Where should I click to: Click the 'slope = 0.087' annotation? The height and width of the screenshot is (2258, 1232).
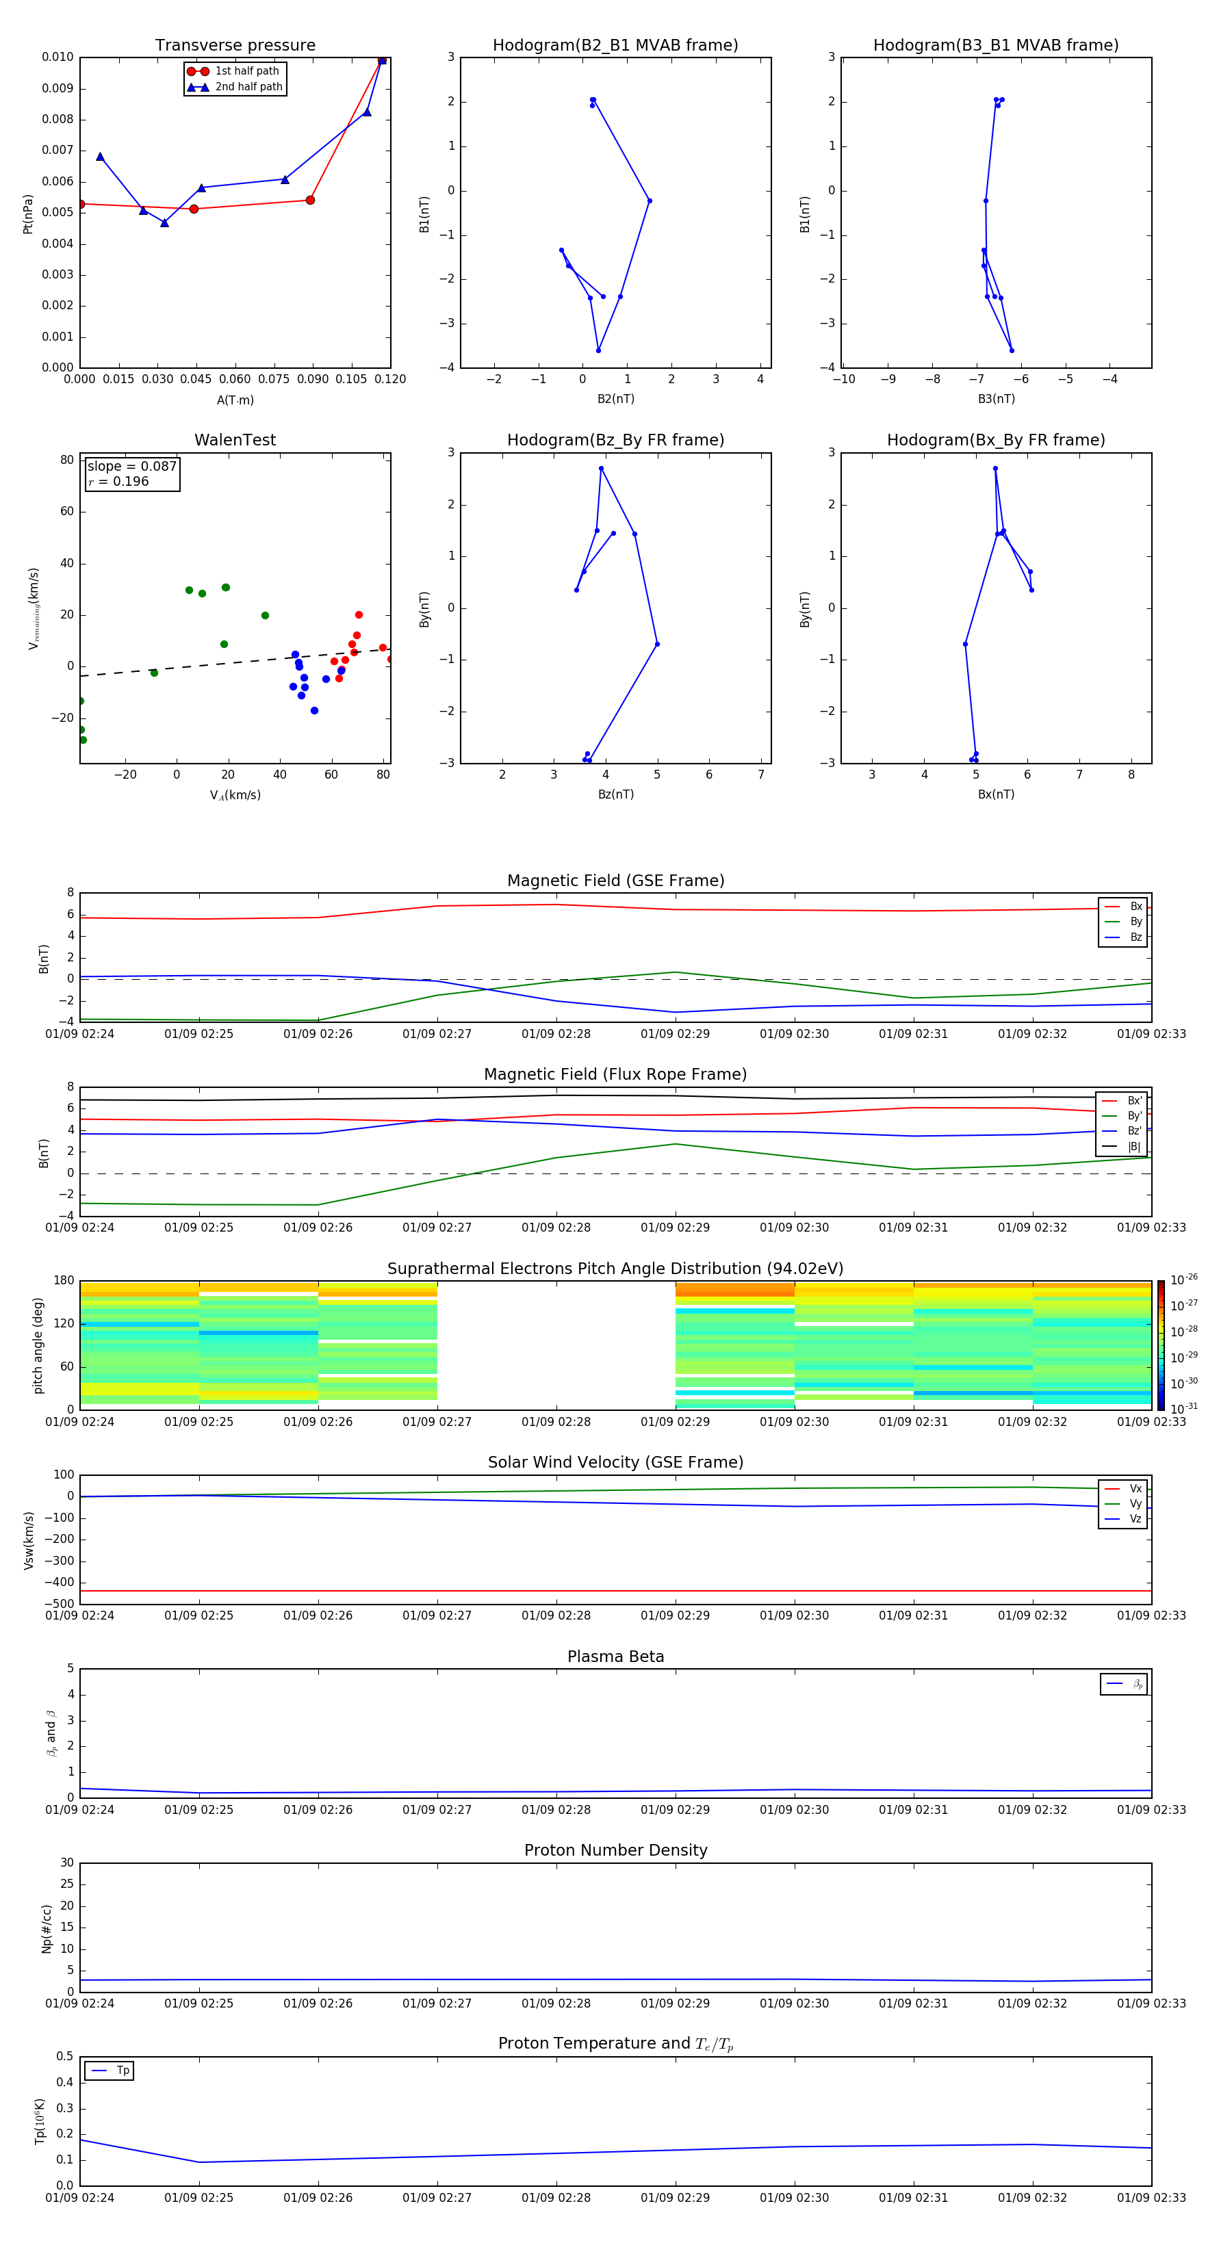(131, 467)
